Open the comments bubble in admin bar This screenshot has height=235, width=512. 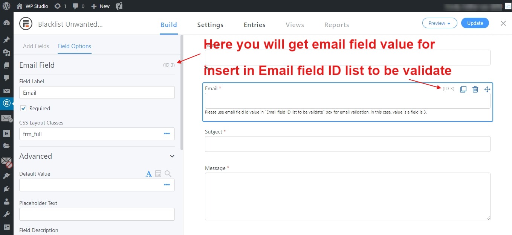(78, 6)
